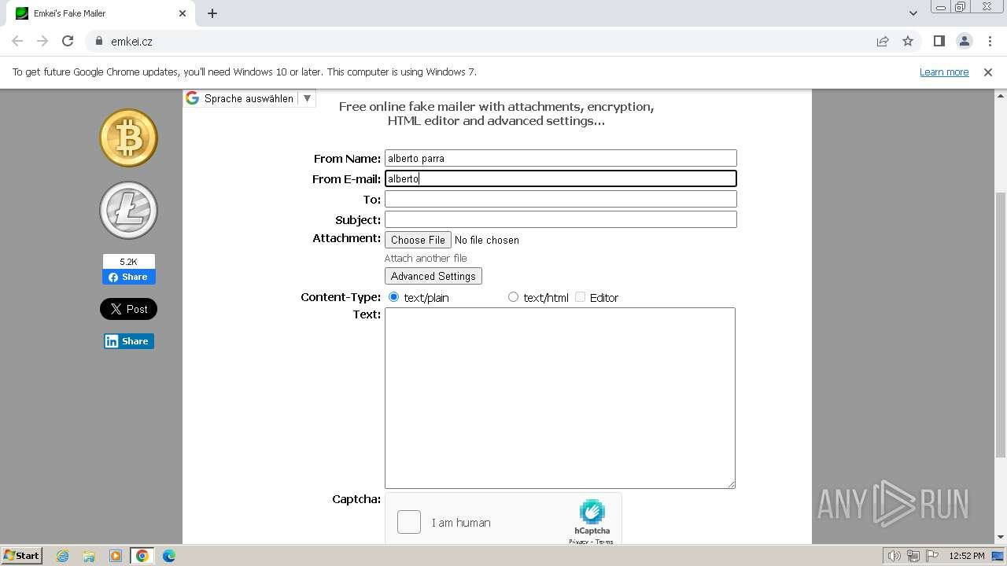The height and width of the screenshot is (566, 1007).
Task: Open the Chrome profile menu
Action: (964, 41)
